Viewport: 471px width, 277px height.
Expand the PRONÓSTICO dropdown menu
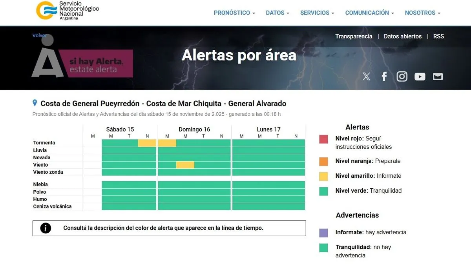[234, 13]
